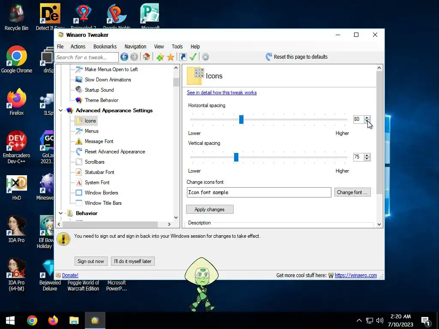Open See in detail how this tweak works

point(222,93)
